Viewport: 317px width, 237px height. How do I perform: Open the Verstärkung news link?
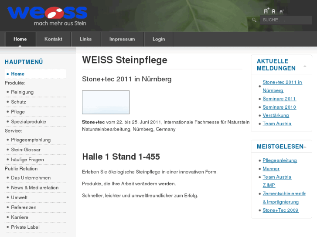point(276,115)
